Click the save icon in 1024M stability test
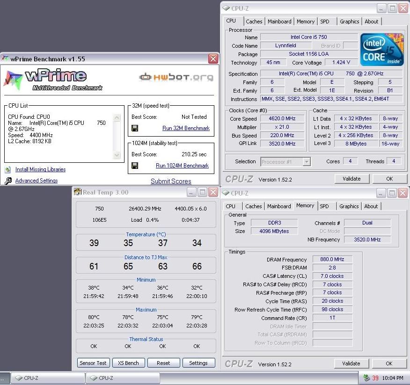 click(x=135, y=166)
